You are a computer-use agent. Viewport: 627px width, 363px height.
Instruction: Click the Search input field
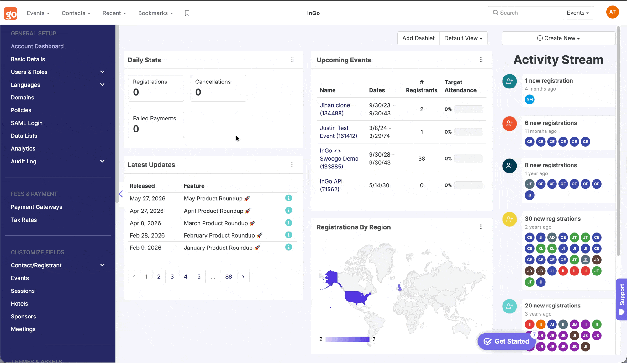click(525, 13)
